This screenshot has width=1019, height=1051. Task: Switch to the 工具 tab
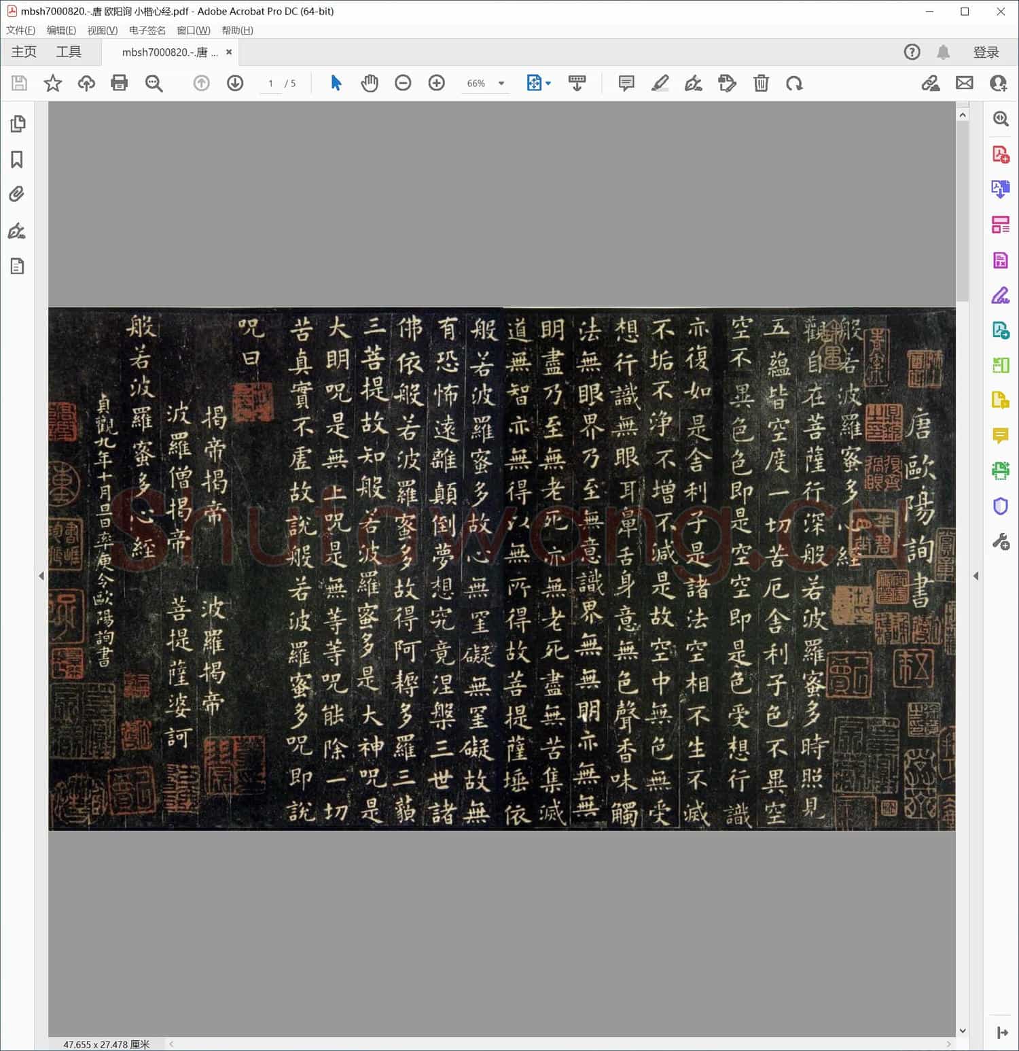(x=68, y=52)
